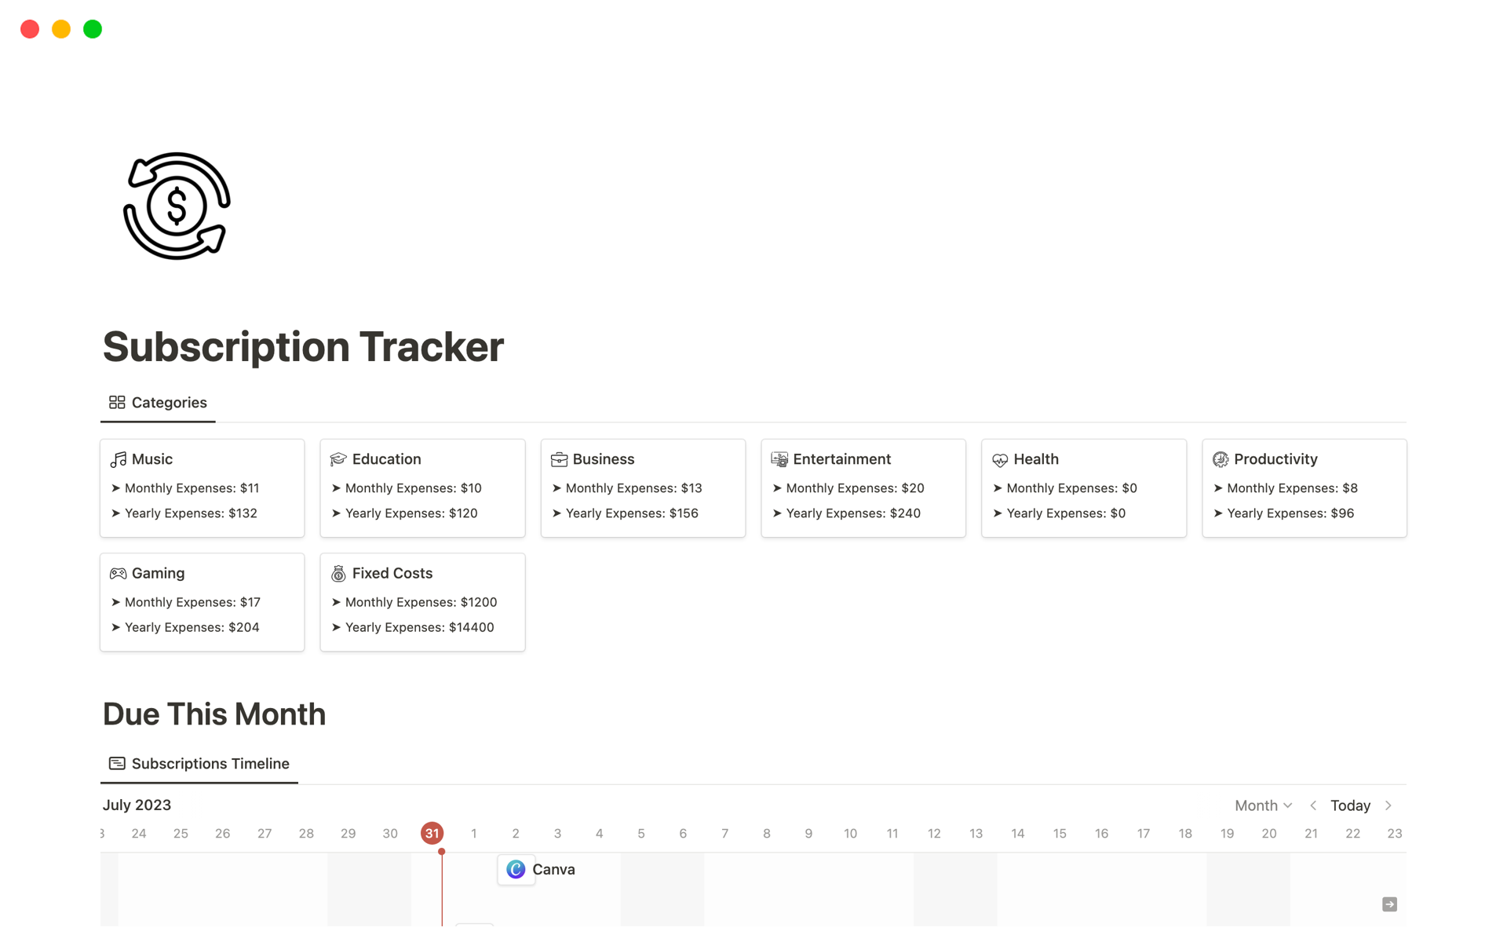Screen dimensions: 1507x942
Task: Go to previous timeline period
Action: pyautogui.click(x=1313, y=805)
